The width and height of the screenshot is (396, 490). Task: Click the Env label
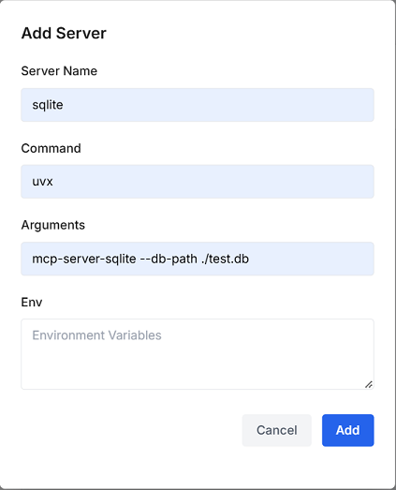coord(32,303)
